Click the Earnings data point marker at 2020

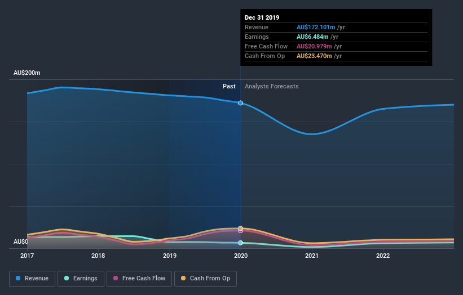(x=240, y=243)
